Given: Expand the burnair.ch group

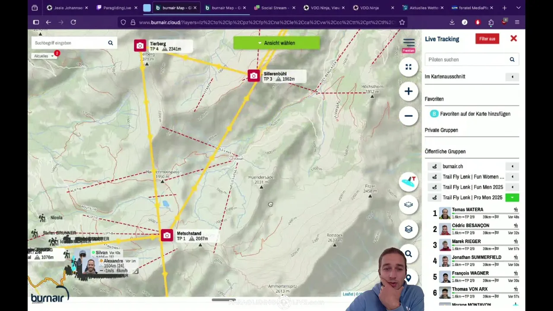Looking at the screenshot, I should tap(512, 166).
